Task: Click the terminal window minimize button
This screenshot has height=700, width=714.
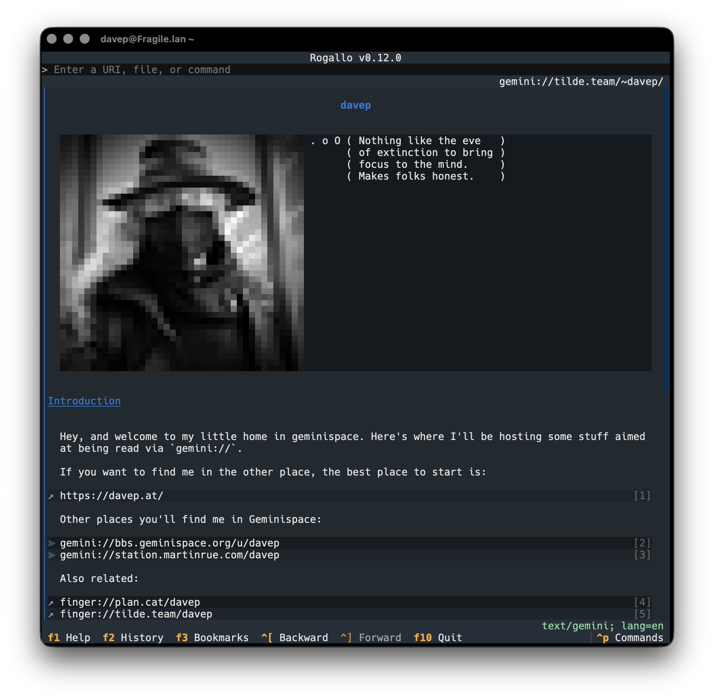Action: click(68, 39)
